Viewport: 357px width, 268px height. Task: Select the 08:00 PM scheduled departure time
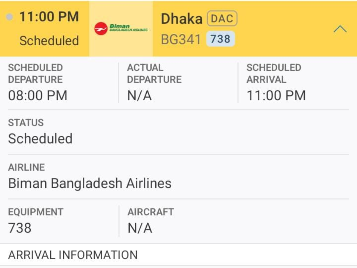[x=38, y=96]
